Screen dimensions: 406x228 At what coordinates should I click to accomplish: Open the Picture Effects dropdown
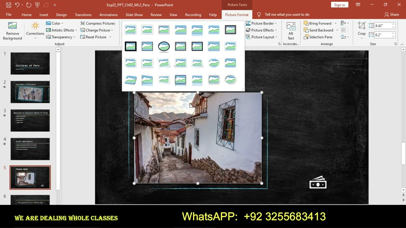coord(261,30)
